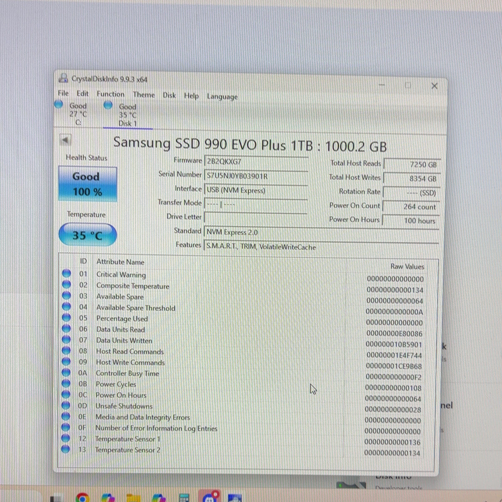Click the status circle for Critical Warning
The height and width of the screenshot is (502, 502).
(67, 274)
